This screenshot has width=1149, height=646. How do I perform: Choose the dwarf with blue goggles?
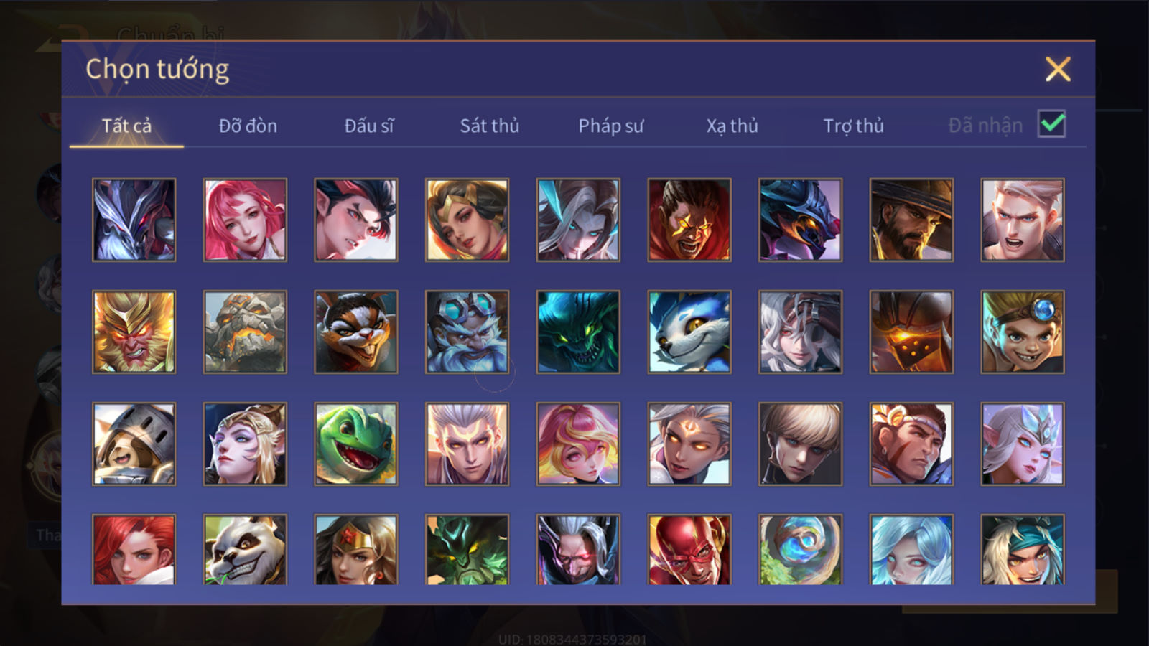click(x=467, y=332)
